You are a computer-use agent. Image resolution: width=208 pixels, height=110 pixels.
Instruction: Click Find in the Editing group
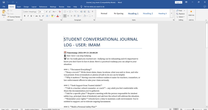click(x=179, y=11)
